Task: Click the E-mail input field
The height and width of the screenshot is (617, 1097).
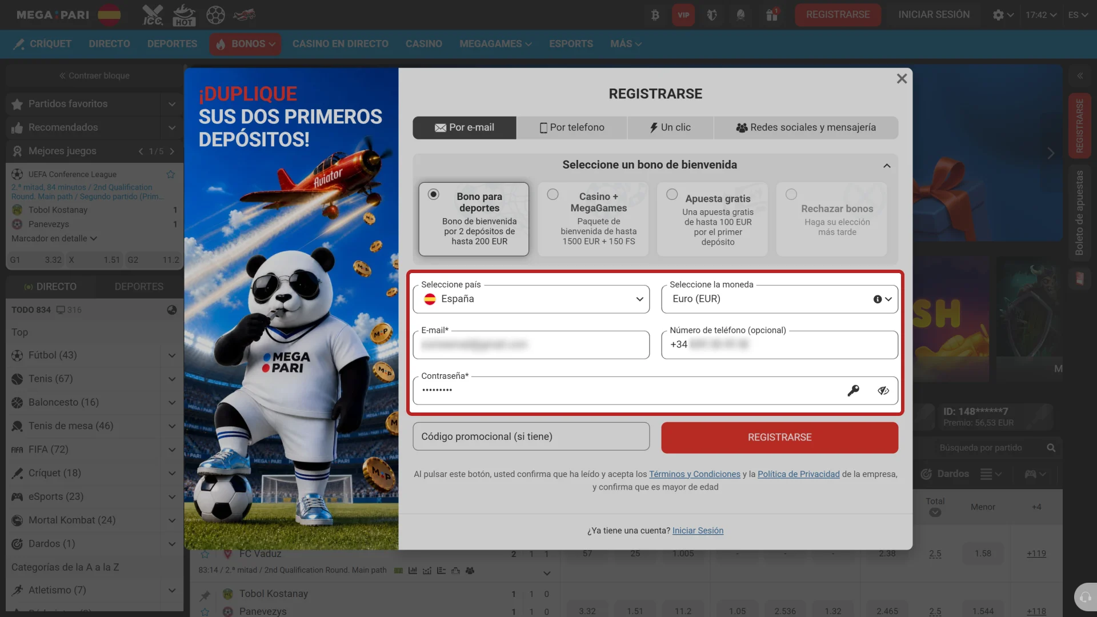Action: pos(531,345)
